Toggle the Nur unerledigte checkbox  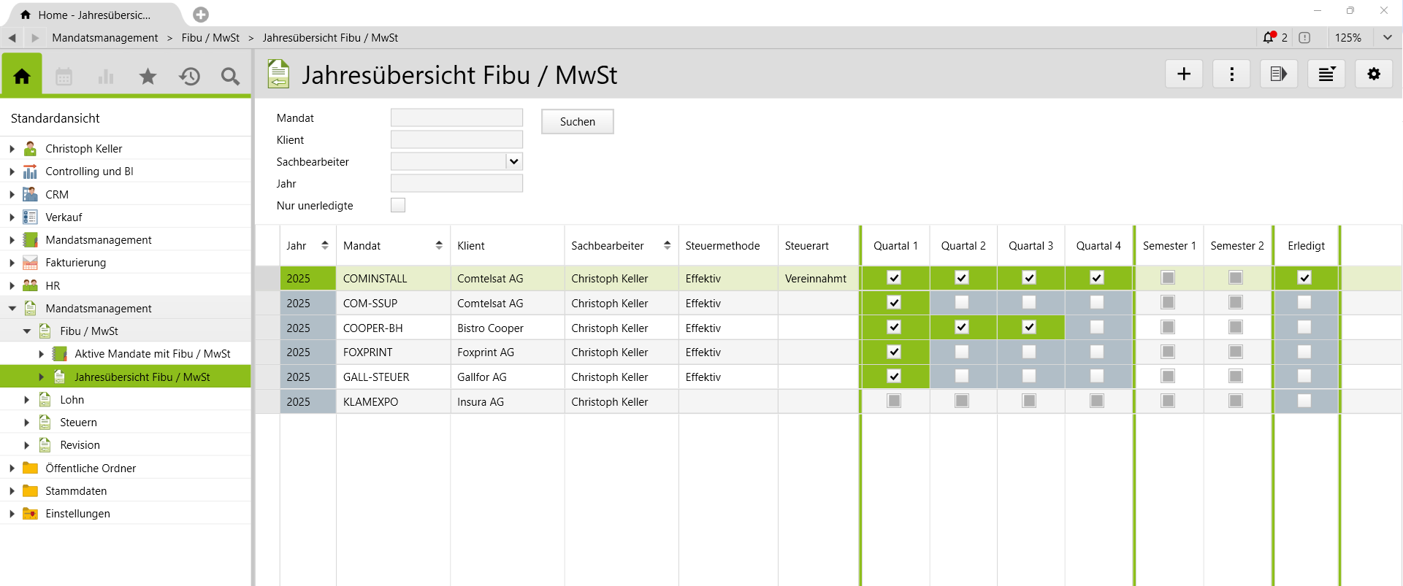coord(398,205)
